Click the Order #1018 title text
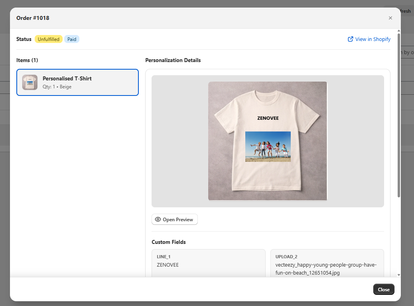Image resolution: width=414 pixels, height=306 pixels. pyautogui.click(x=32, y=18)
